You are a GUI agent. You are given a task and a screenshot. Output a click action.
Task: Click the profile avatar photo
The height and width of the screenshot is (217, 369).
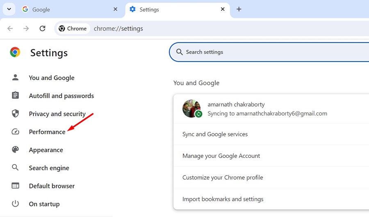191,108
